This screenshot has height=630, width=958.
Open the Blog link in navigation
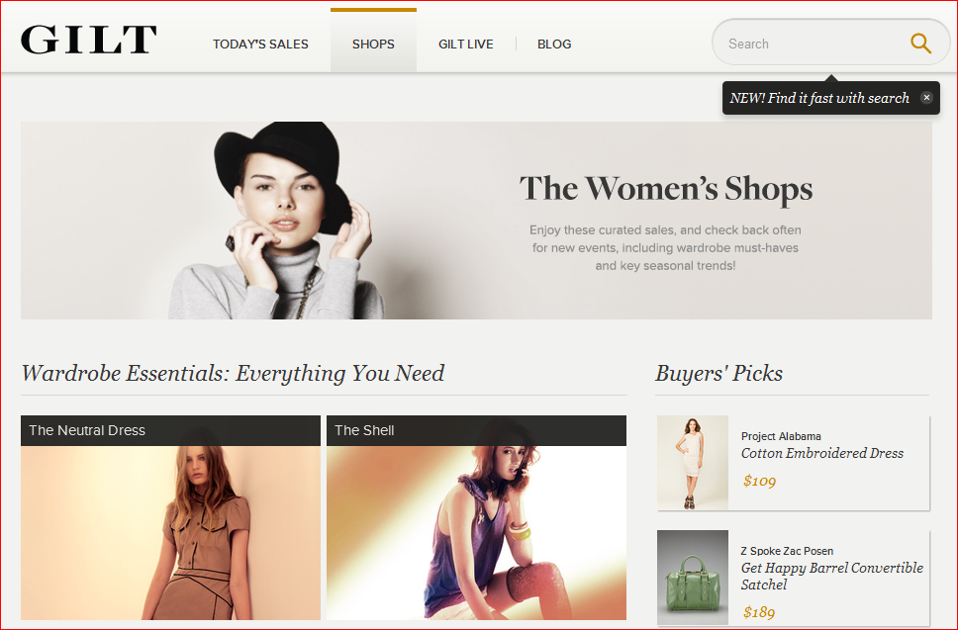coord(554,44)
